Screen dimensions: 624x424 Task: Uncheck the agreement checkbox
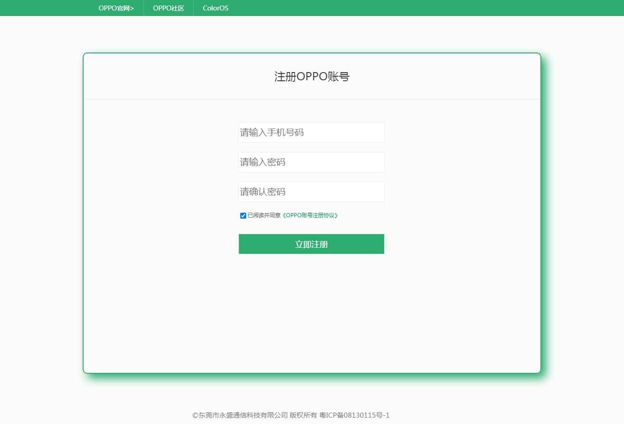click(x=243, y=215)
